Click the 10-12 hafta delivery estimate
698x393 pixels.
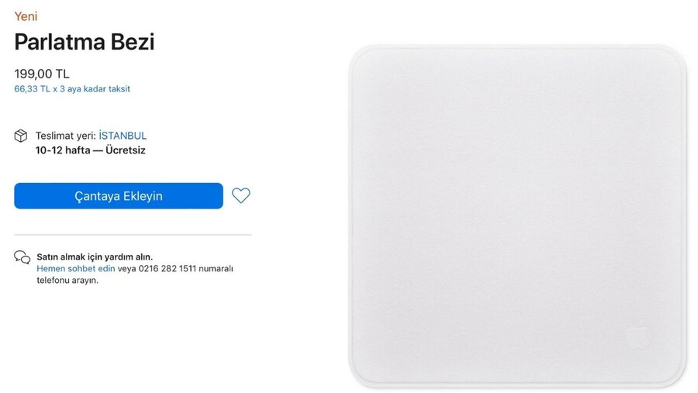63,150
